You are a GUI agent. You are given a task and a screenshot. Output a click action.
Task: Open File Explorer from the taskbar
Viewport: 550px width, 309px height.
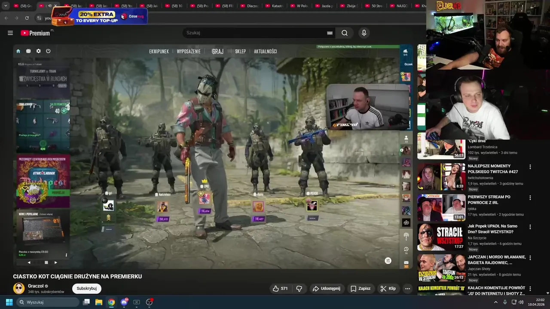[x=99, y=302]
